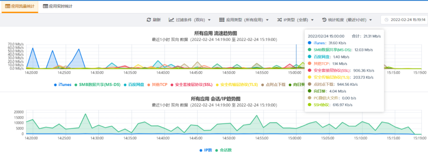Click the 应用类型 grid icon
428x155 pixels.
point(222,20)
